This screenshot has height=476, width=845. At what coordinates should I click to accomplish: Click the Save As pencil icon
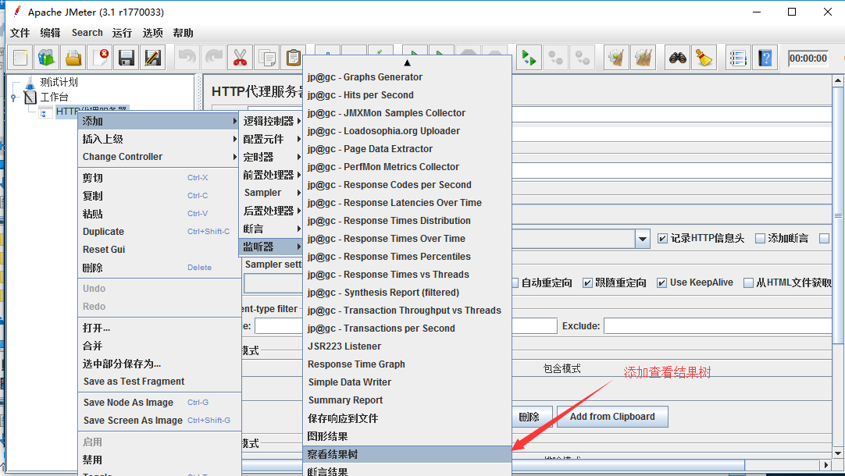(152, 58)
